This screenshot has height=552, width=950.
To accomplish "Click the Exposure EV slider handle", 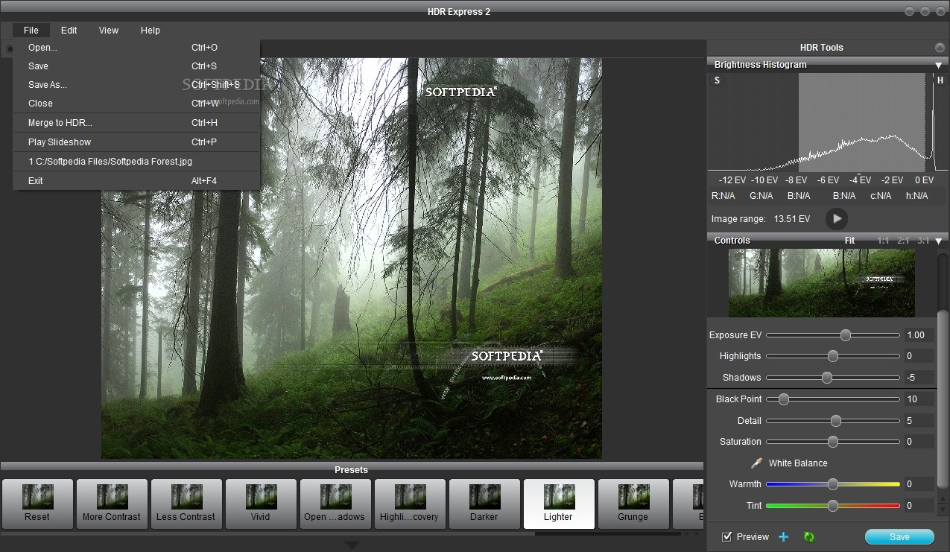I will [x=845, y=335].
